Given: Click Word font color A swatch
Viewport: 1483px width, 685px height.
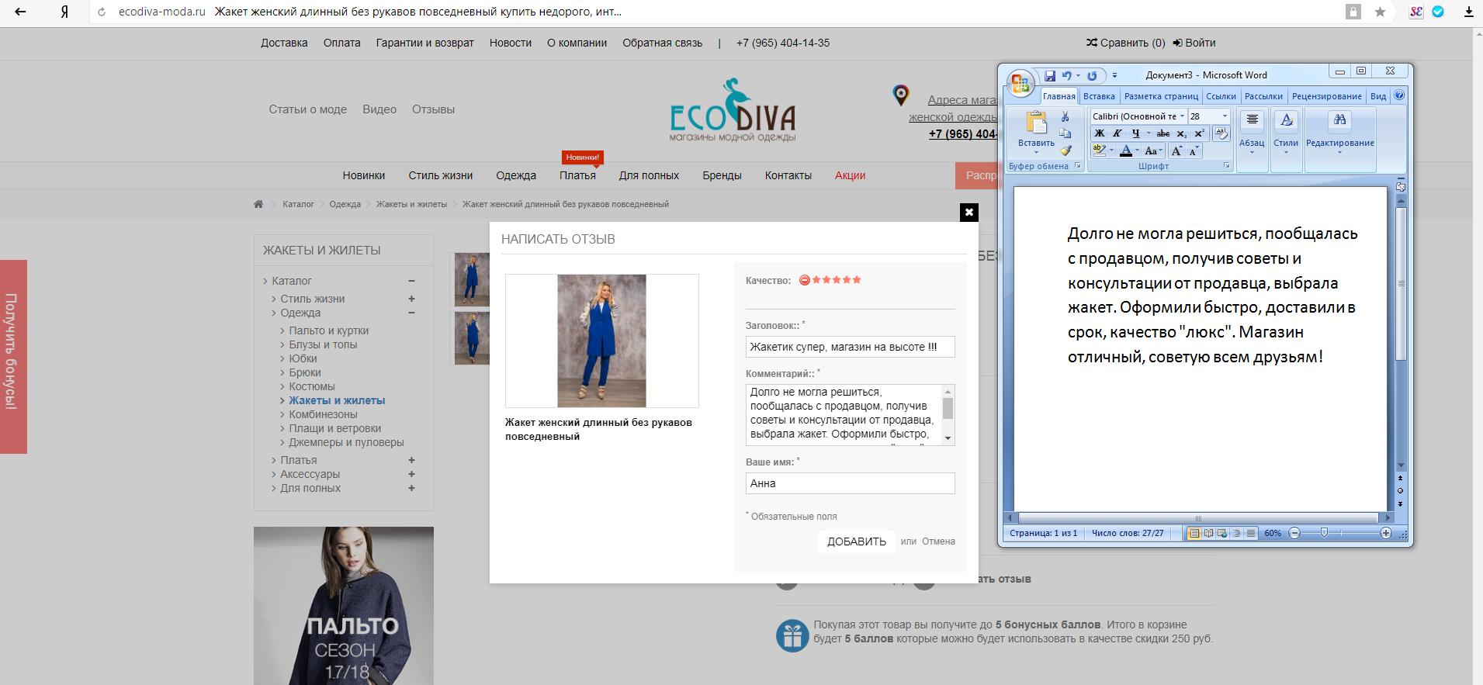Looking at the screenshot, I should click(x=1125, y=150).
